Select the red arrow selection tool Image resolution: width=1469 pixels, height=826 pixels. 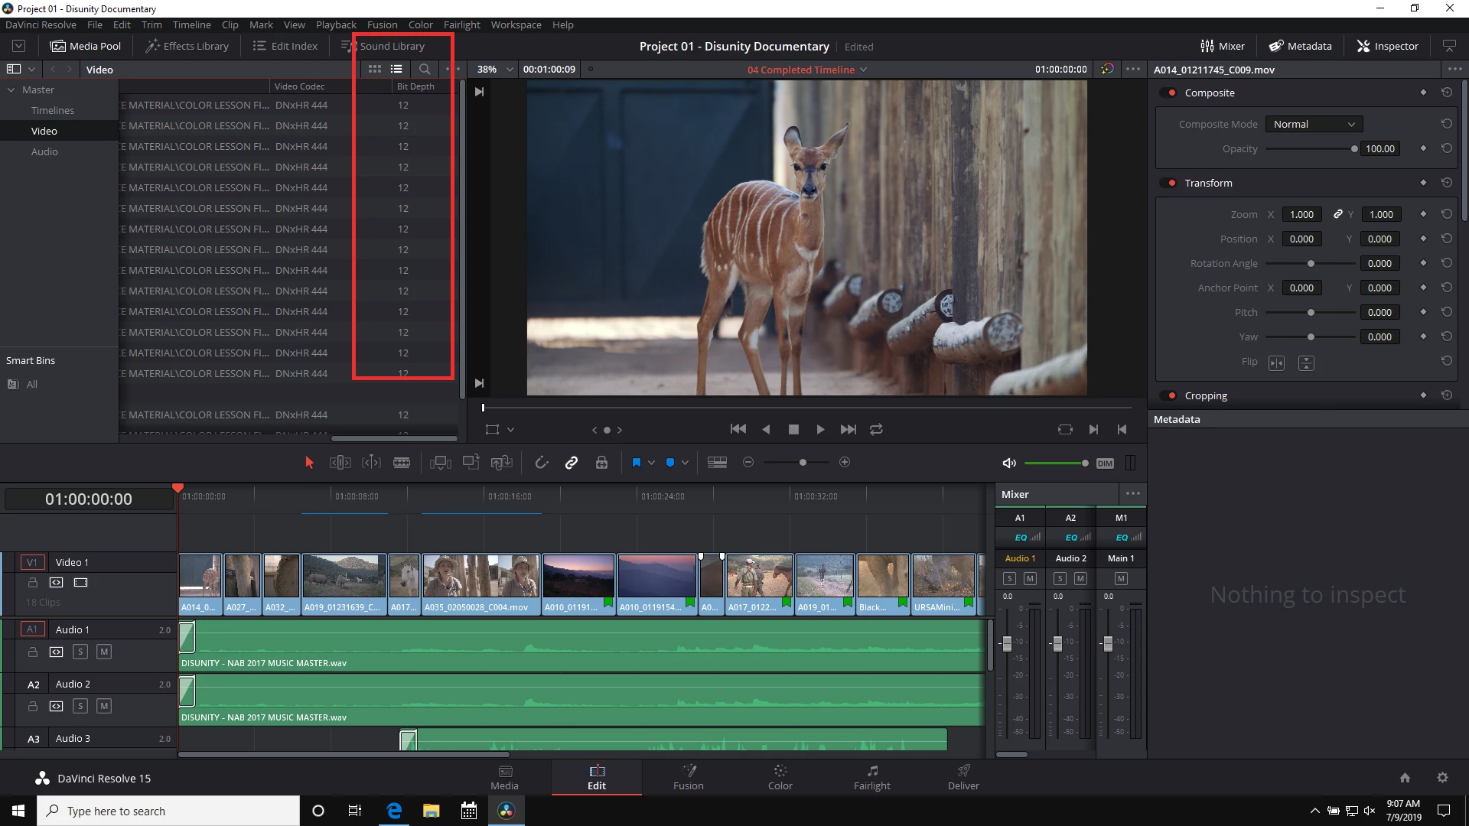point(309,463)
